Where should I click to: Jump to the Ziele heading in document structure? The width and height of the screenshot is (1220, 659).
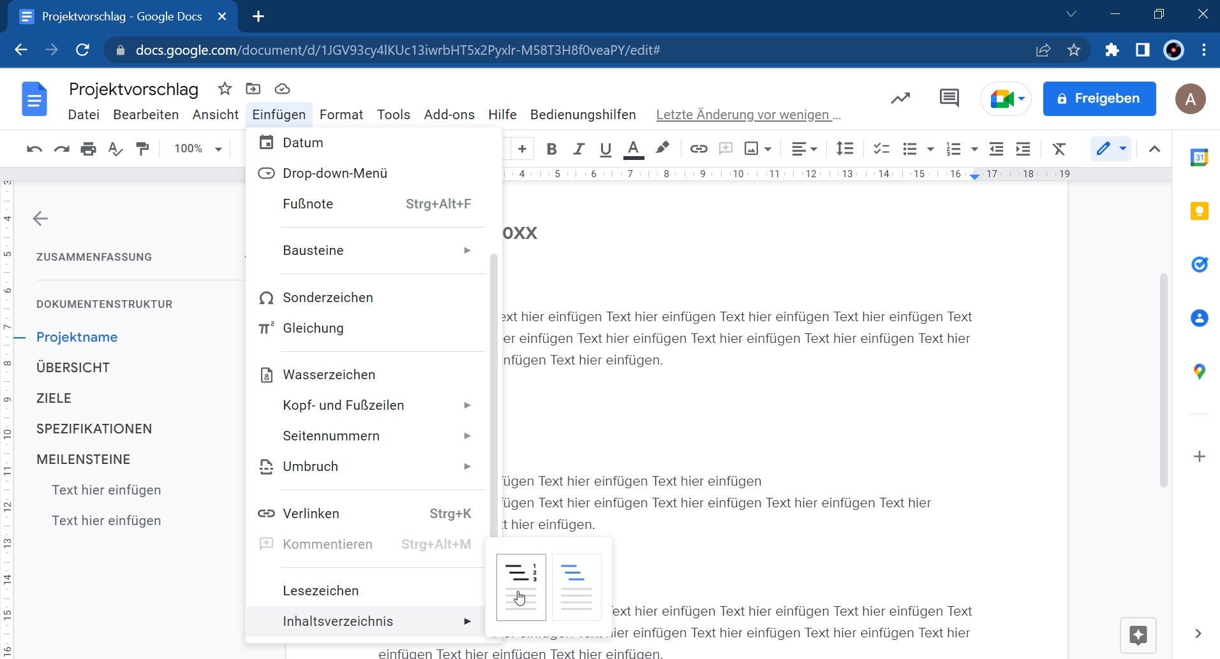pyautogui.click(x=54, y=398)
